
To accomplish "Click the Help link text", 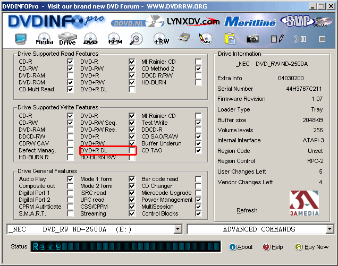I will [x=277, y=247].
